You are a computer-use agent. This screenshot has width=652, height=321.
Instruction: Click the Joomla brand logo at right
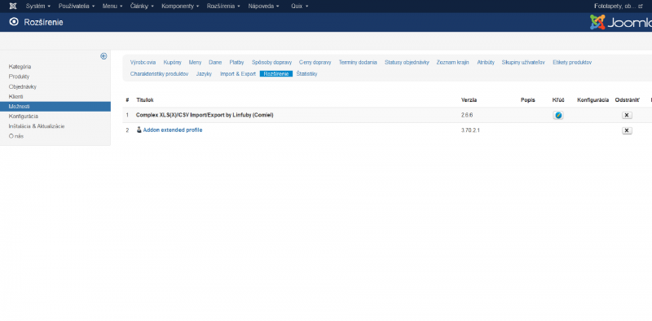621,23
